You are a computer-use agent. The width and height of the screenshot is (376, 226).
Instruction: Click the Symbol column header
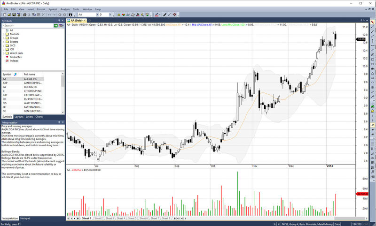click(x=12, y=75)
